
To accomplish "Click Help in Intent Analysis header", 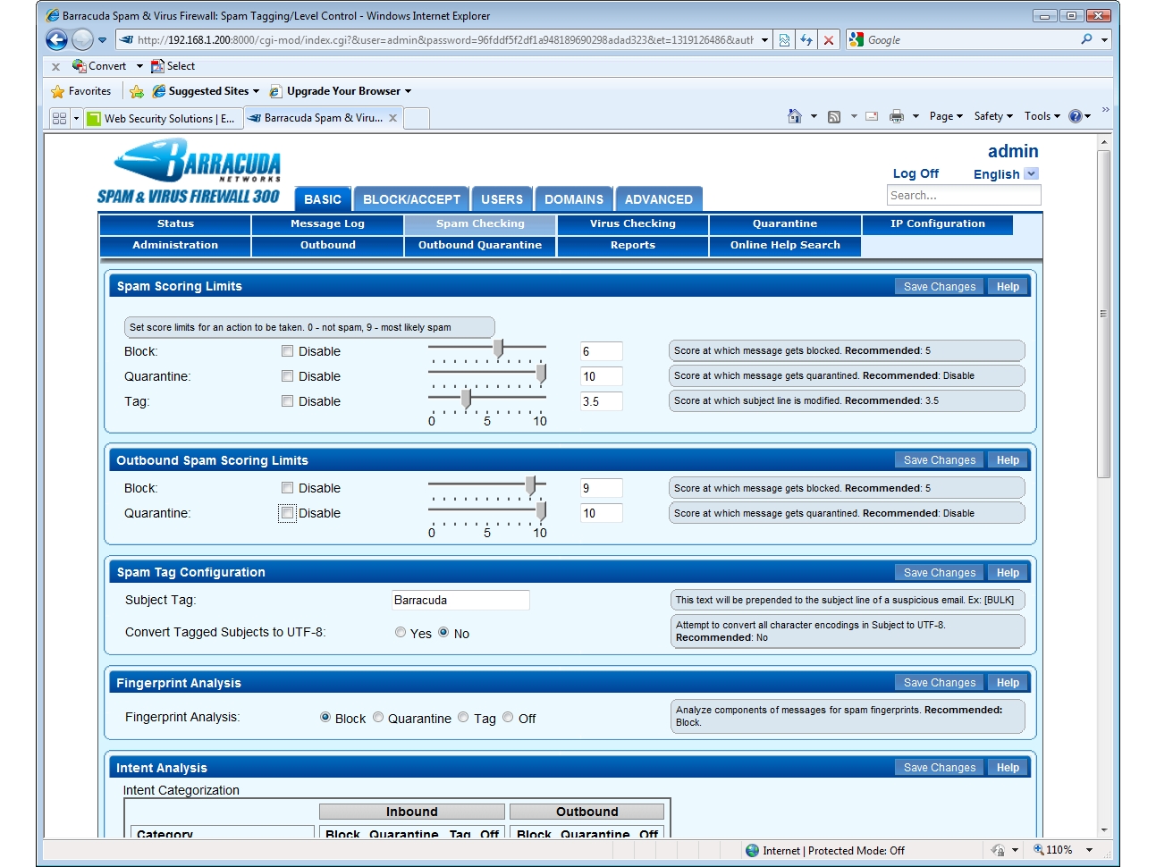I will 1008,768.
